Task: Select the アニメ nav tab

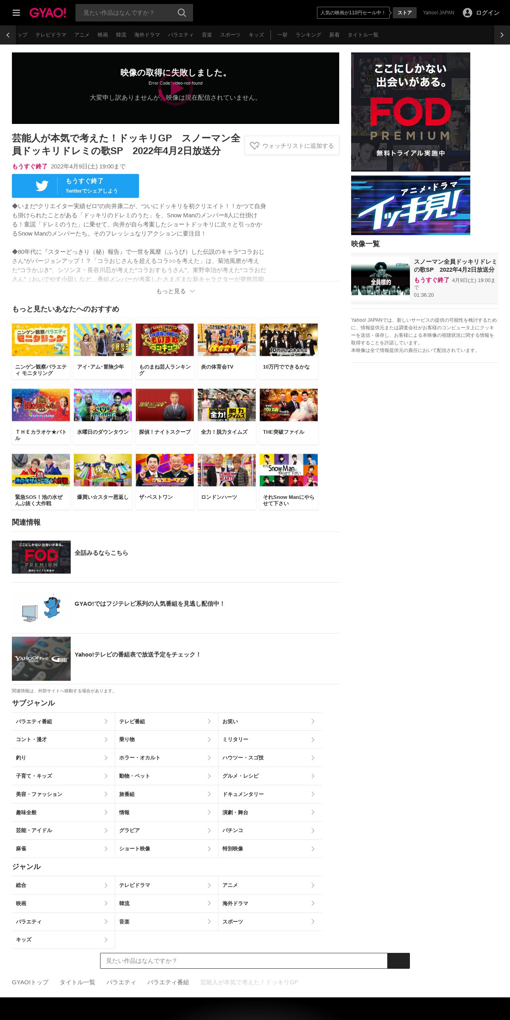Action: (82, 35)
